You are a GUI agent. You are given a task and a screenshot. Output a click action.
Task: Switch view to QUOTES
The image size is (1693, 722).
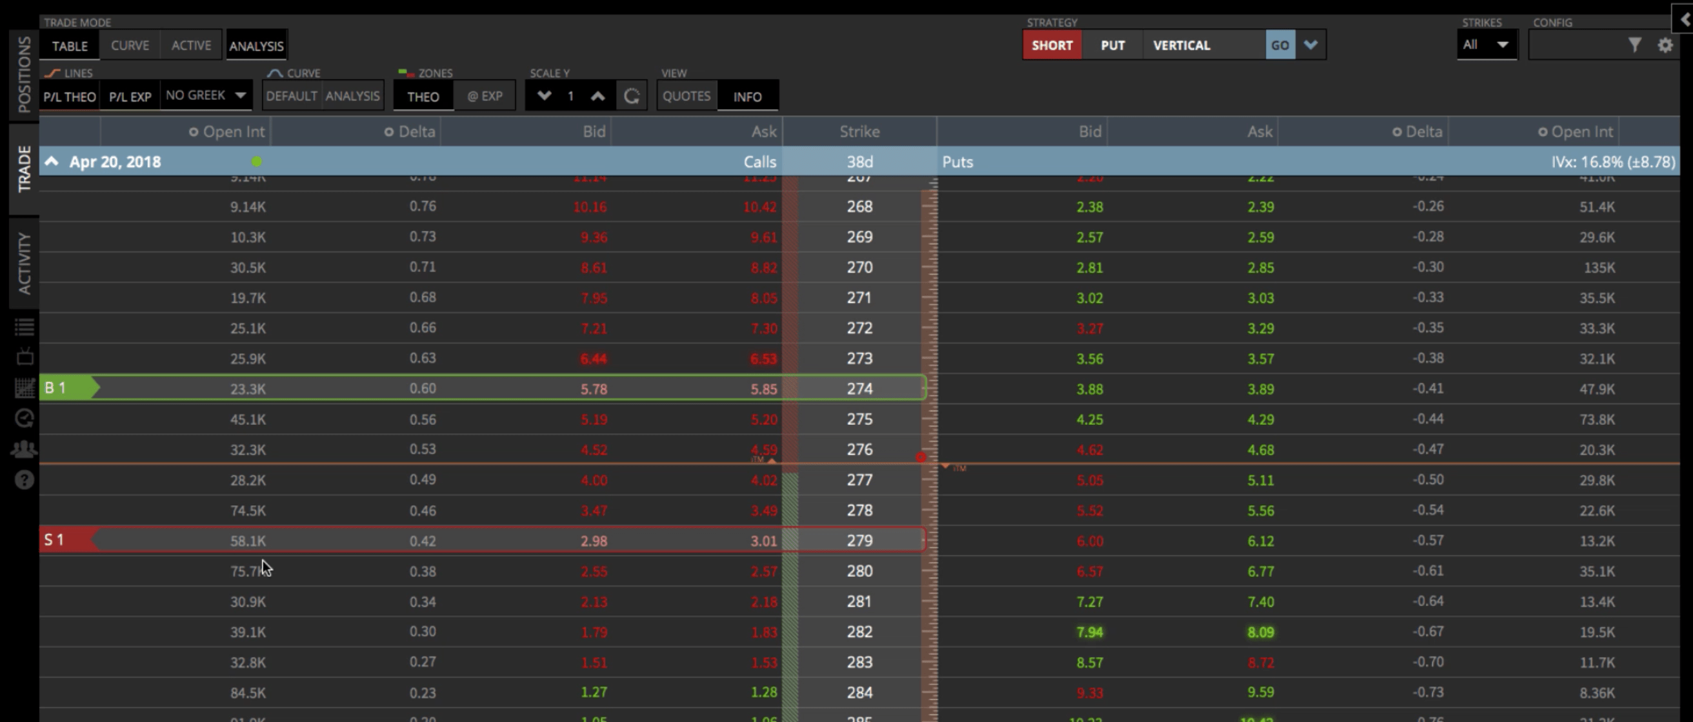[x=686, y=96]
